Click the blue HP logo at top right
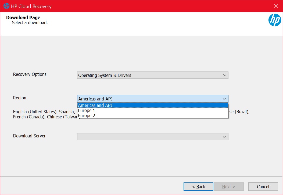This screenshot has height=195, width=283. tap(274, 20)
